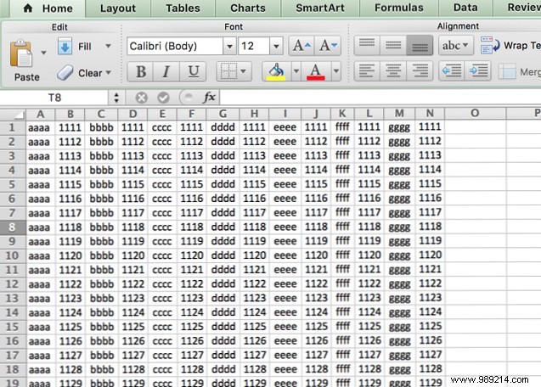This screenshot has width=541, height=387.
Task: Select column G header
Action: point(223,114)
